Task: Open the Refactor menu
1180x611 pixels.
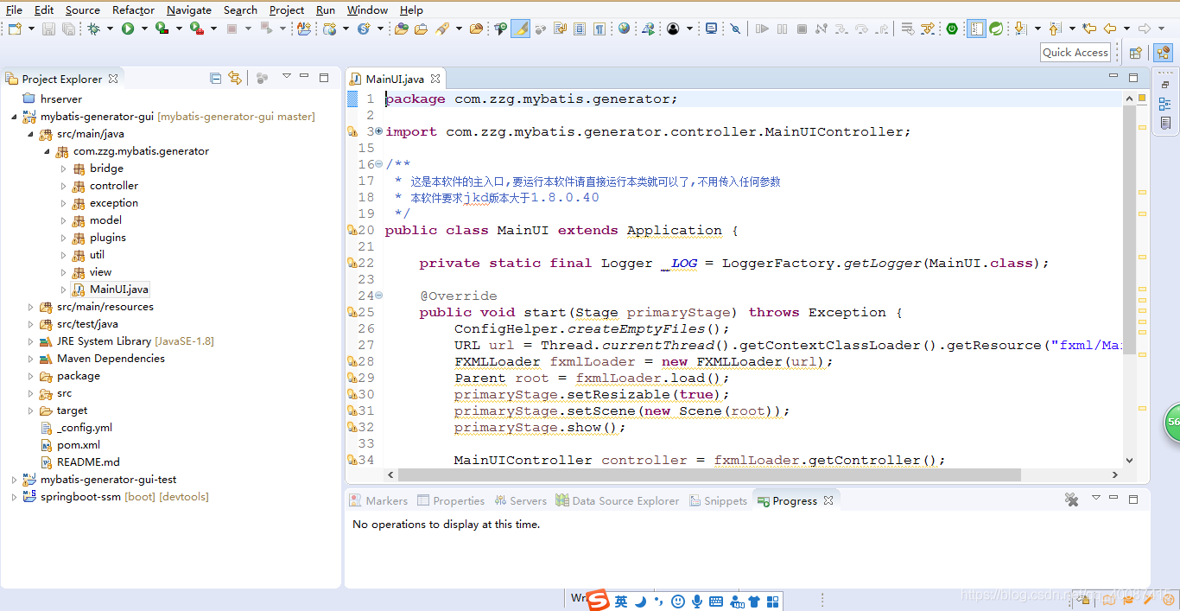Action: tap(132, 10)
